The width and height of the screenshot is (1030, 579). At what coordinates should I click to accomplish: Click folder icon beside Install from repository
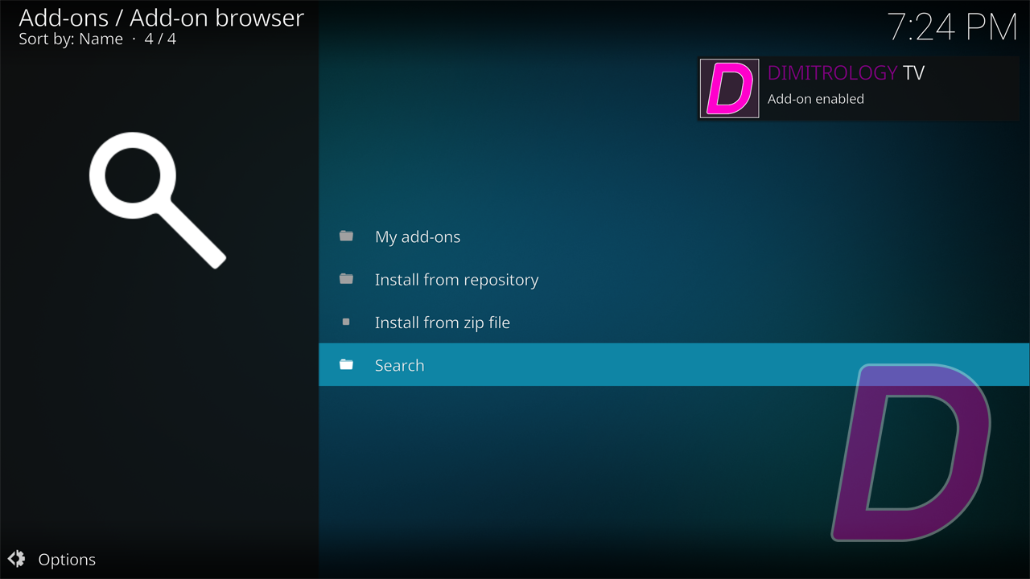click(x=346, y=278)
